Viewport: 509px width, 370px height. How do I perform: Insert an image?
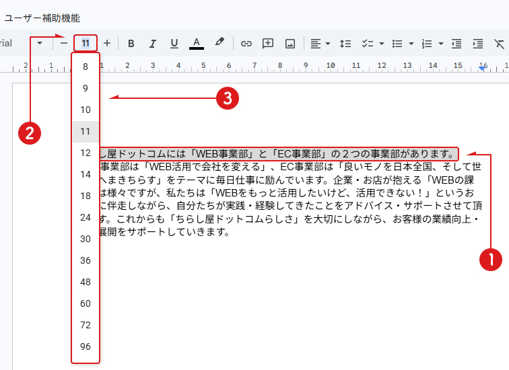(290, 44)
